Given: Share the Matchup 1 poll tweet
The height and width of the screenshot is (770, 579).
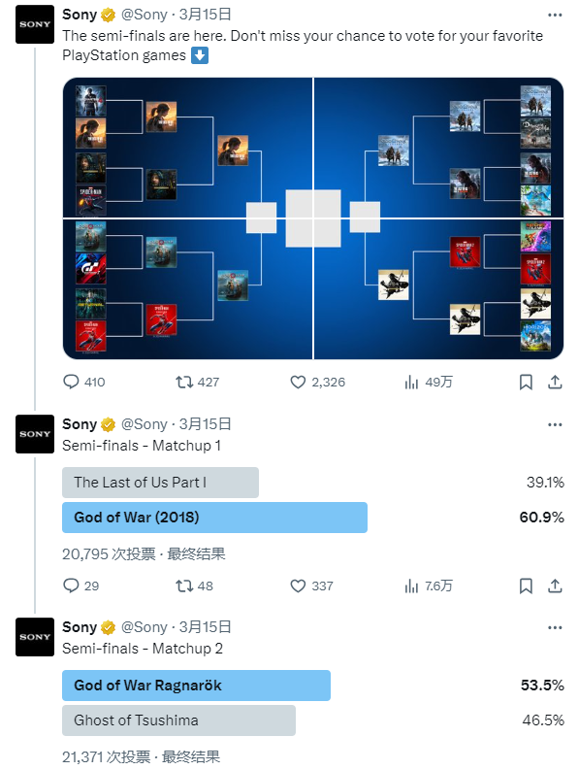Looking at the screenshot, I should (555, 586).
